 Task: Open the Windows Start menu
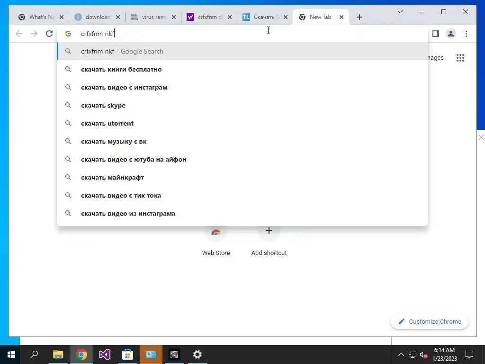11,355
